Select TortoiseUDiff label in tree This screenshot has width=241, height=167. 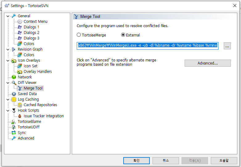pyautogui.click(x=29, y=127)
